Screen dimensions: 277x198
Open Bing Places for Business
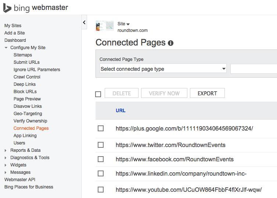[x=29, y=187]
